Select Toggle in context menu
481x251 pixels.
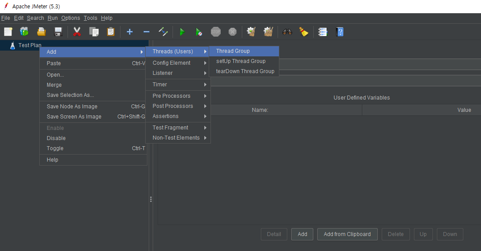(93, 148)
